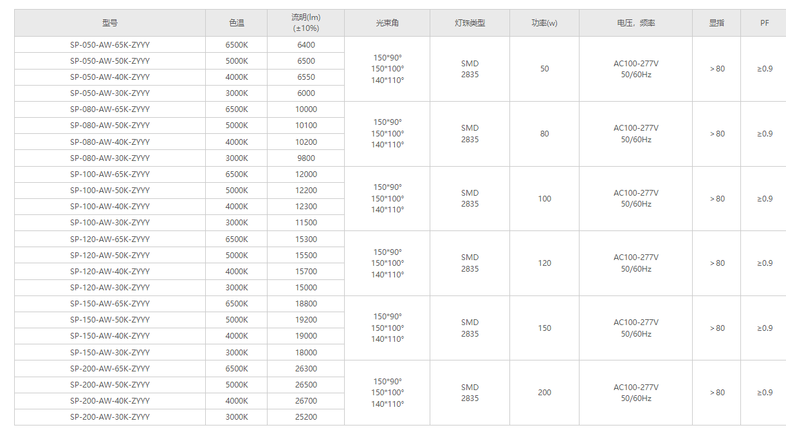Click the 显指 column header
This screenshot has width=786, height=430.
[717, 23]
